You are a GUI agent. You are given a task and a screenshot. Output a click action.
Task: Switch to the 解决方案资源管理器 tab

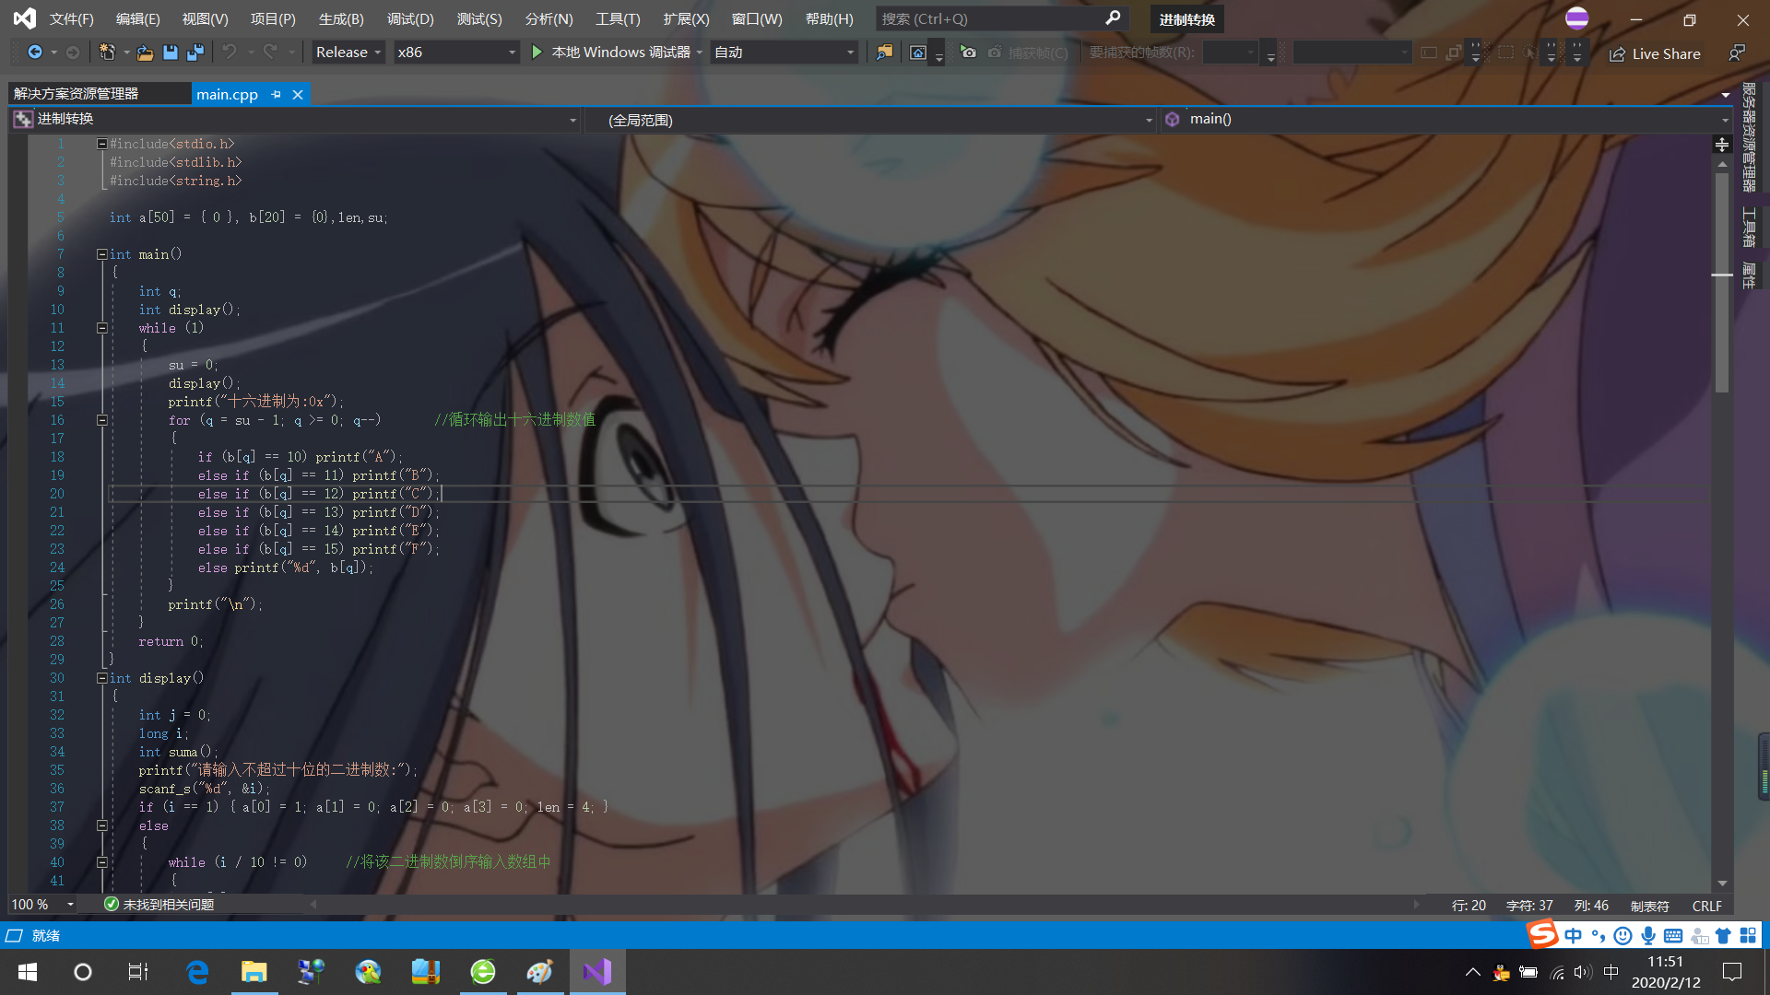[x=77, y=94]
